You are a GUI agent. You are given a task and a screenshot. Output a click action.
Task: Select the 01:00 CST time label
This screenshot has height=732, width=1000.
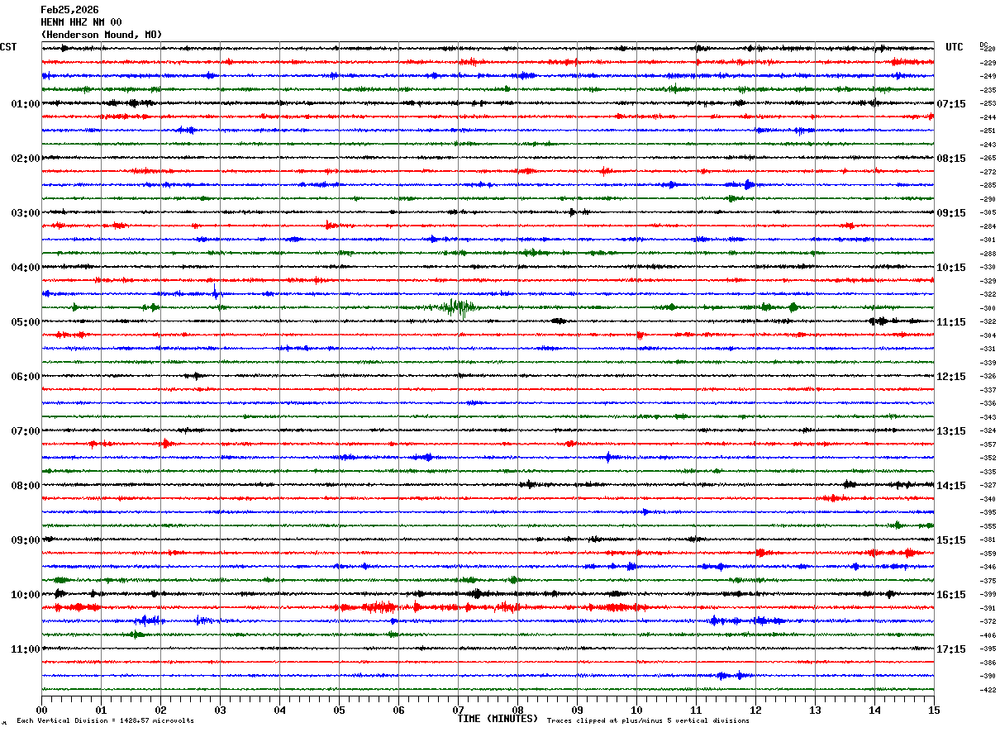coord(26,104)
